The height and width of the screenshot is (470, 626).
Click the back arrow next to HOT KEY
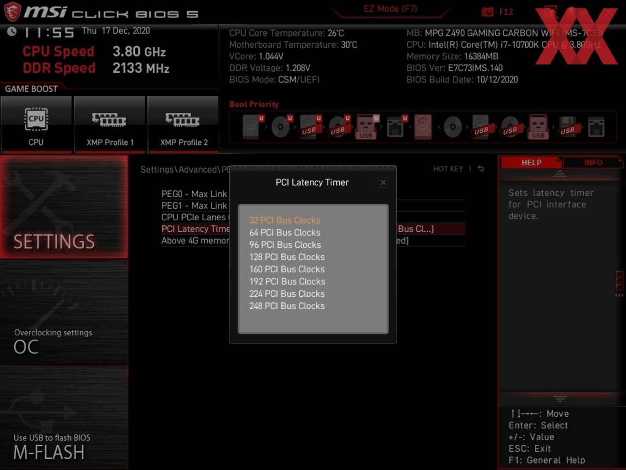[481, 169]
